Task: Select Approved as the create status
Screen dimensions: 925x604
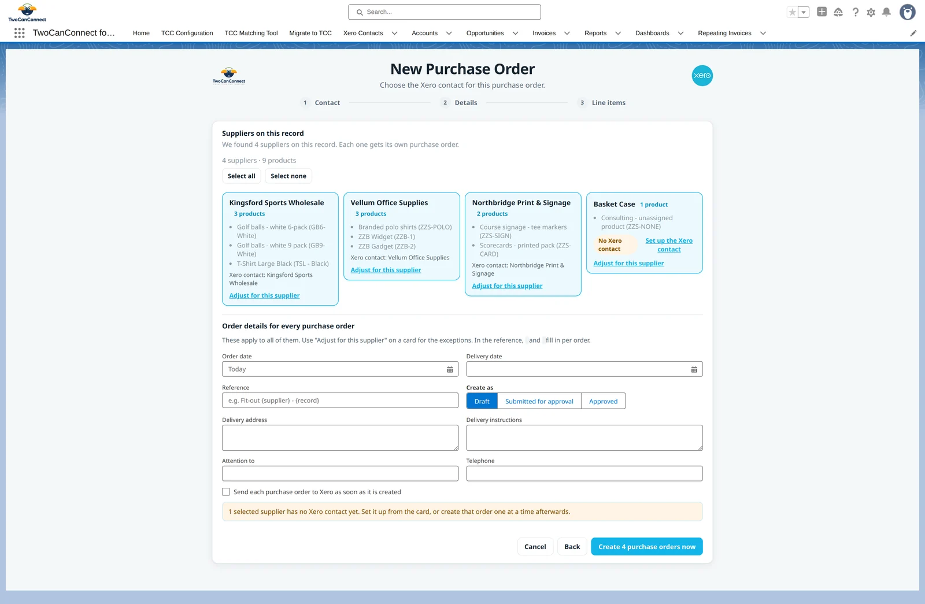Action: click(x=604, y=401)
